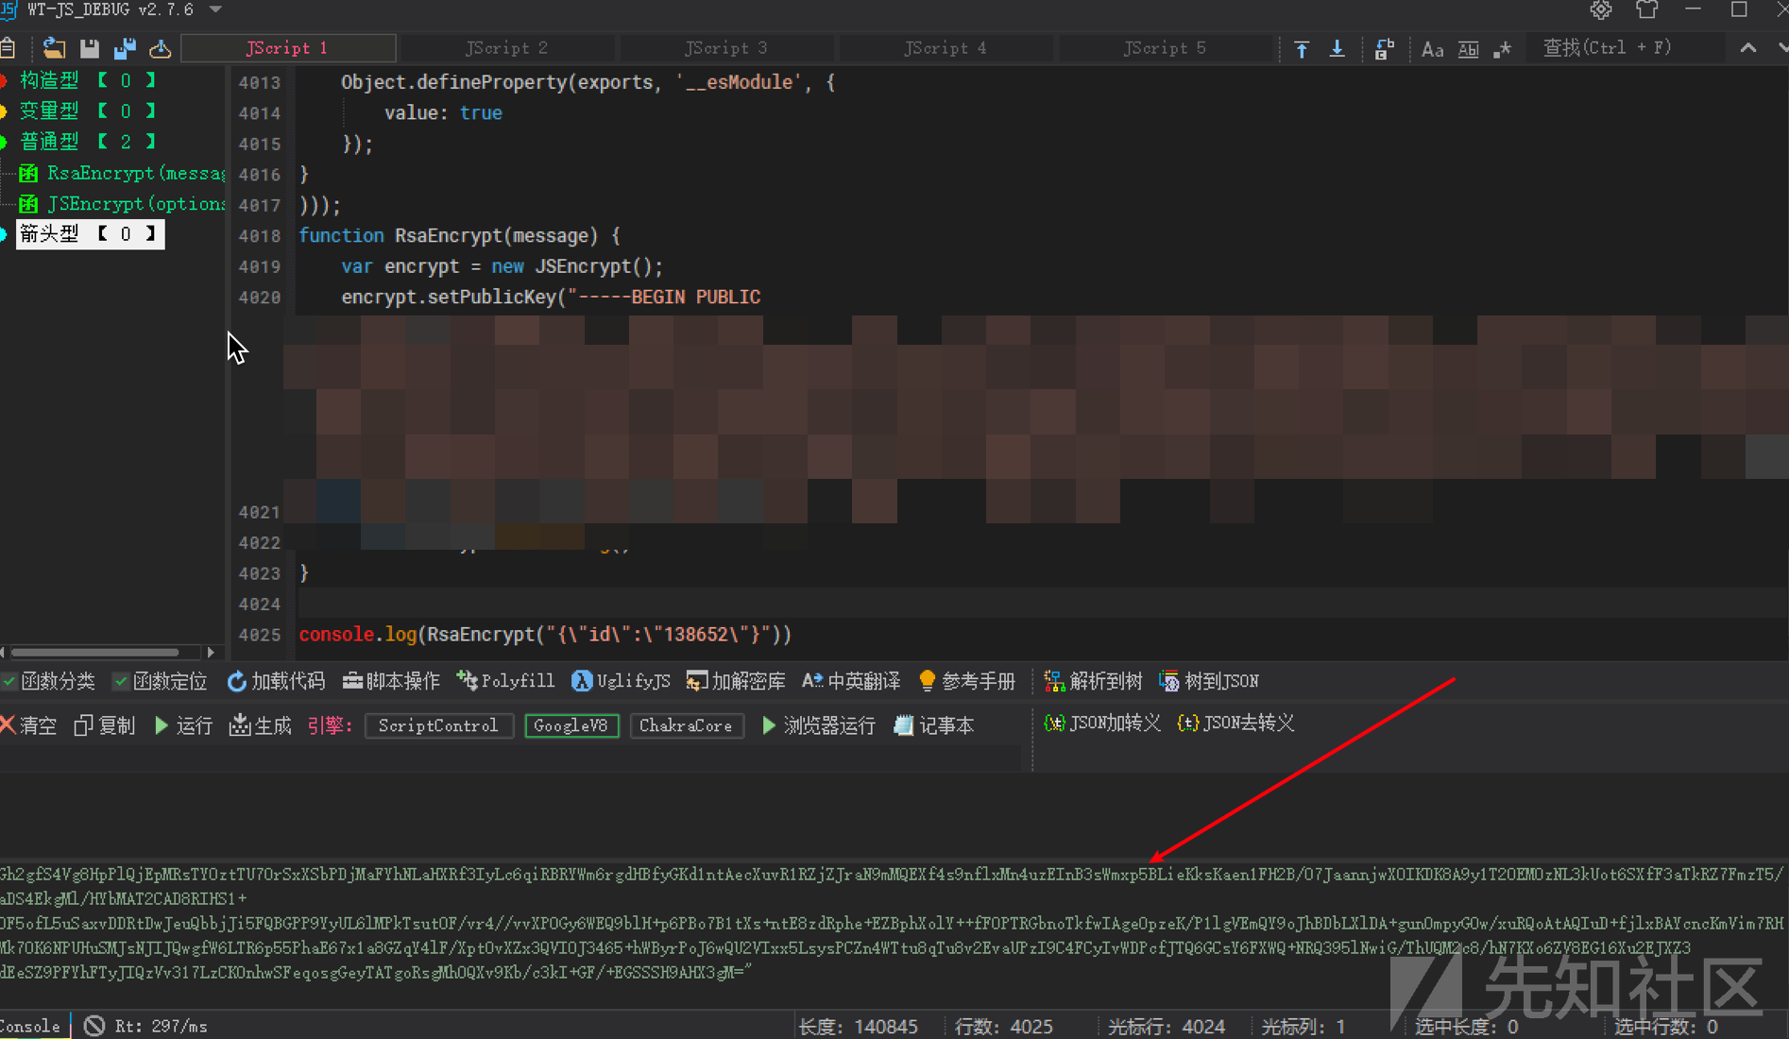Click 生成 generate button
This screenshot has height=1039, width=1789.
pos(261,725)
